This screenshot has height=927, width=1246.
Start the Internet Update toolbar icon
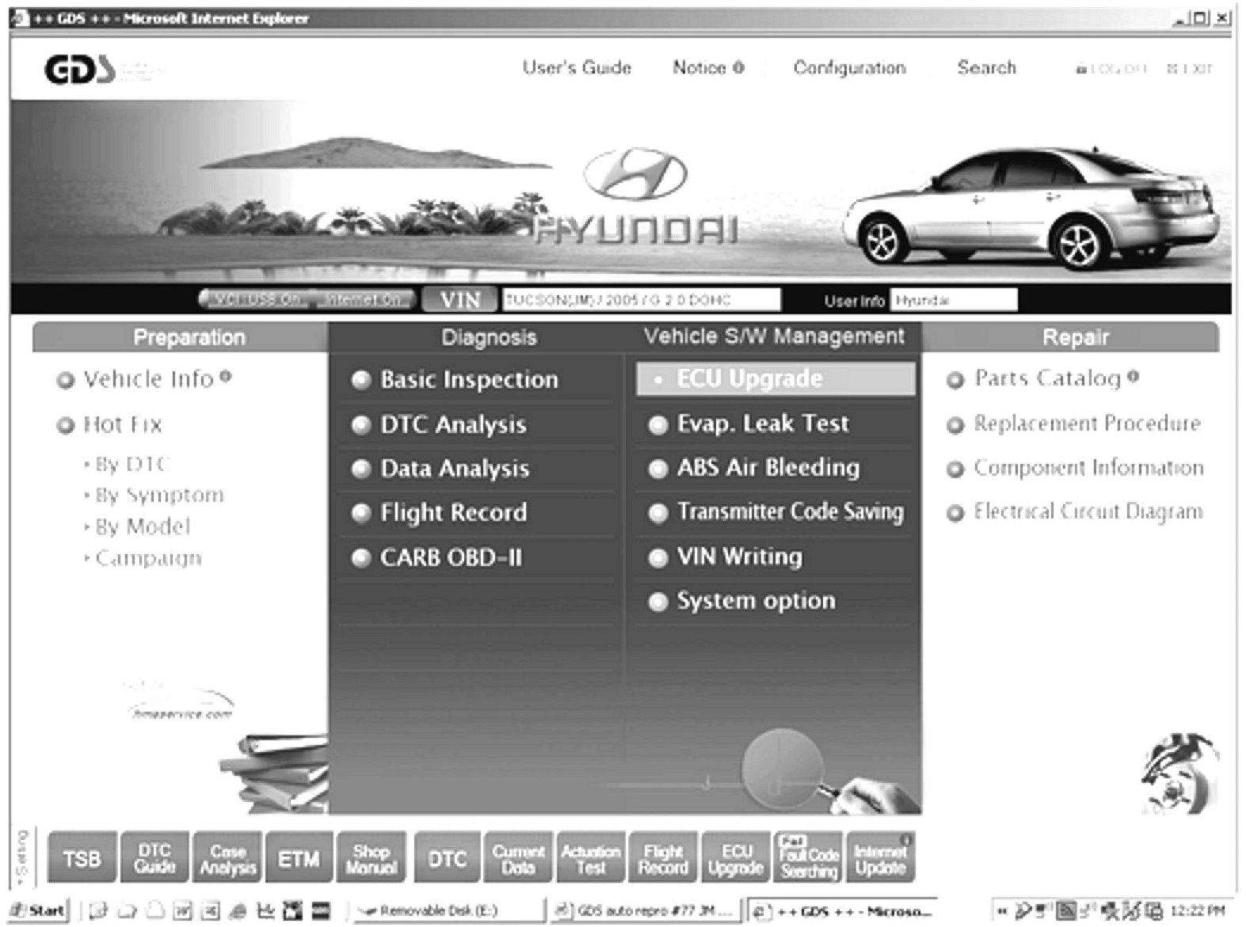click(x=880, y=858)
